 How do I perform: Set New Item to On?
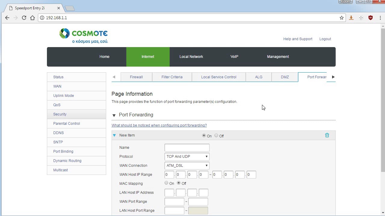(204, 136)
